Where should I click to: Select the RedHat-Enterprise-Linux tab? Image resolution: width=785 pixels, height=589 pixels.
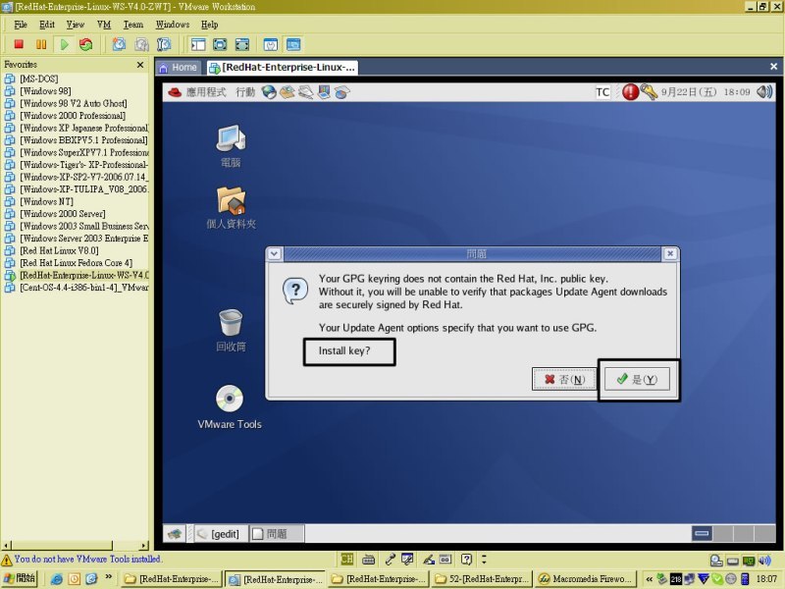tap(283, 68)
